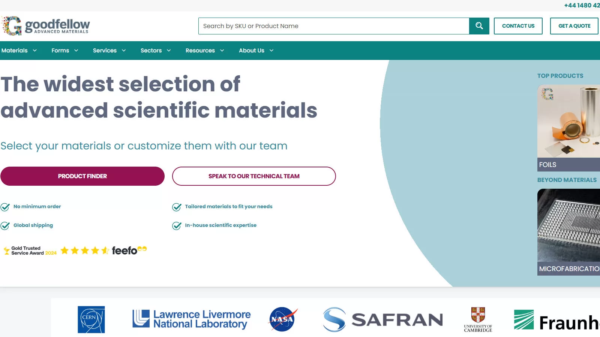
Task: Open the Sectors menu item
Action: point(156,51)
